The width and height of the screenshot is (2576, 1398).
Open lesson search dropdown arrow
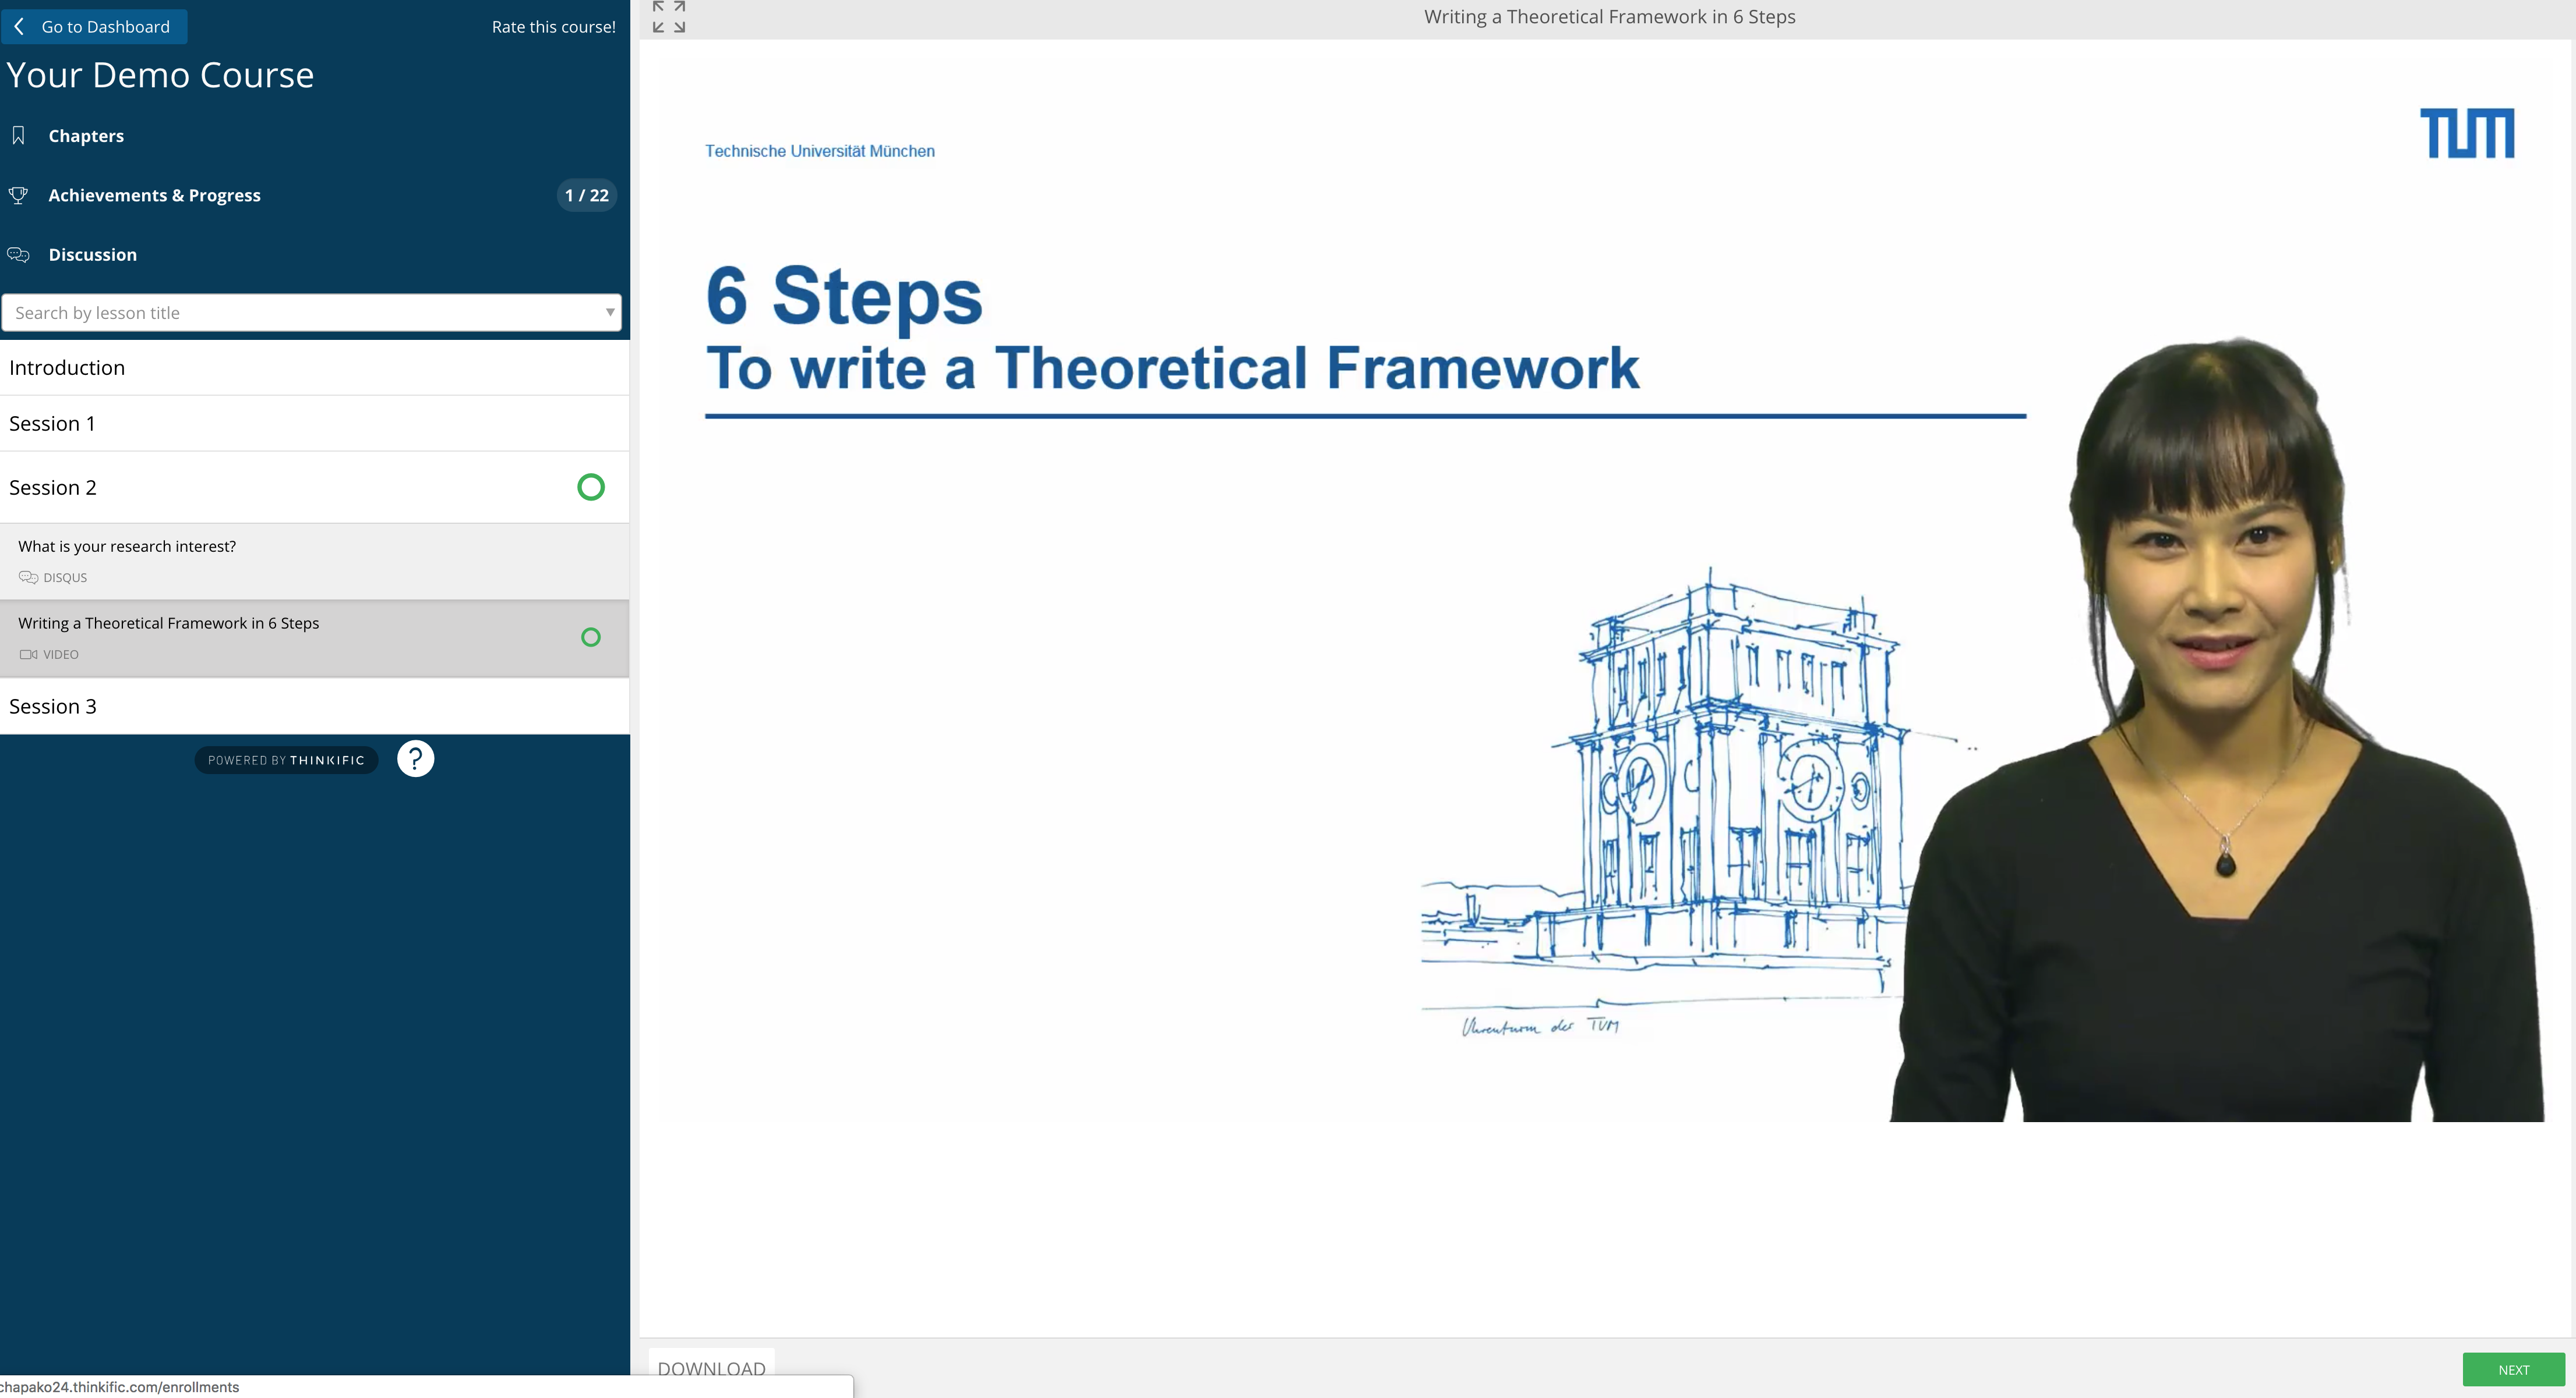[609, 313]
